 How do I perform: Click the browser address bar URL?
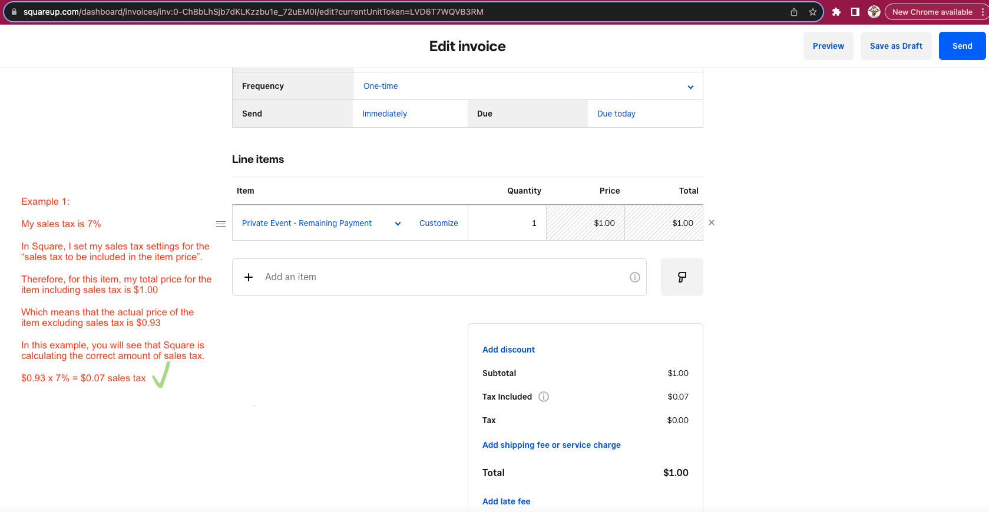point(253,12)
